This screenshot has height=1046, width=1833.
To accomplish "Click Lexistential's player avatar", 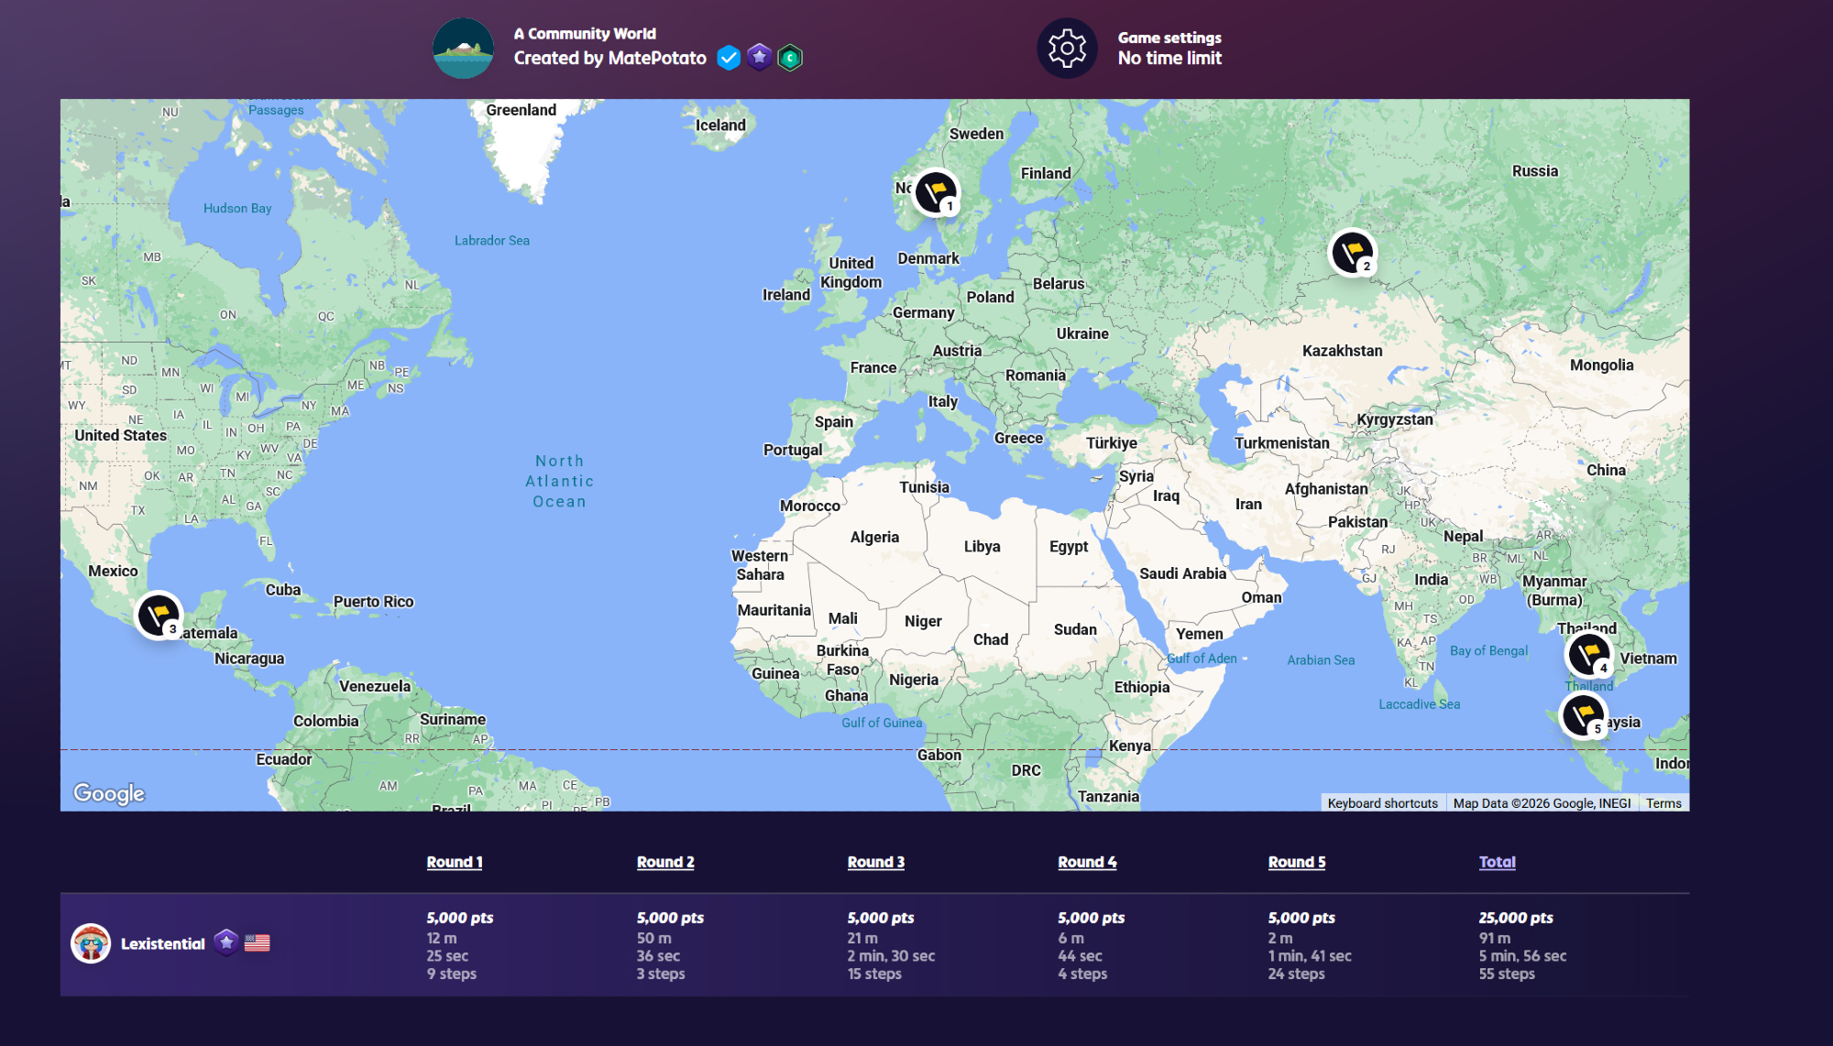I will [91, 943].
